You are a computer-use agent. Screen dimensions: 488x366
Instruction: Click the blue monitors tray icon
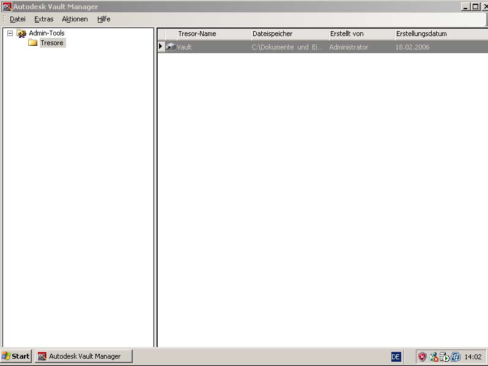click(456, 357)
